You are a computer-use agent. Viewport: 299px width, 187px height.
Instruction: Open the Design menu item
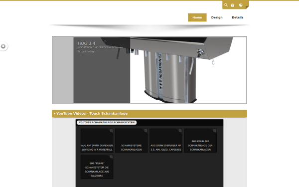[217, 17]
